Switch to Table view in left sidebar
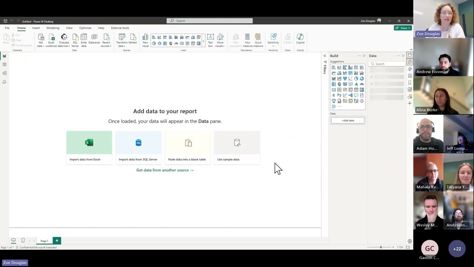Screen dimensions: 474x267 (x=4, y=65)
